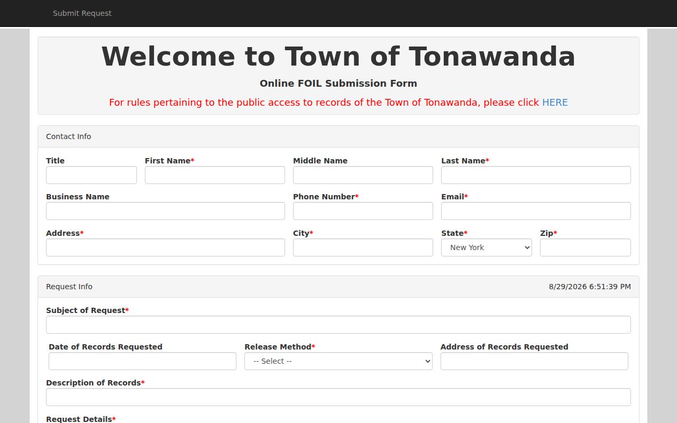Viewport: 677px width, 423px height.
Task: Click the Contact Info panel heading
Action: [338, 136]
